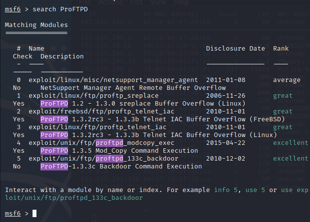Click the 'Yes' check value under proftp_sreplace
This screenshot has width=310, height=222.
click(19, 104)
